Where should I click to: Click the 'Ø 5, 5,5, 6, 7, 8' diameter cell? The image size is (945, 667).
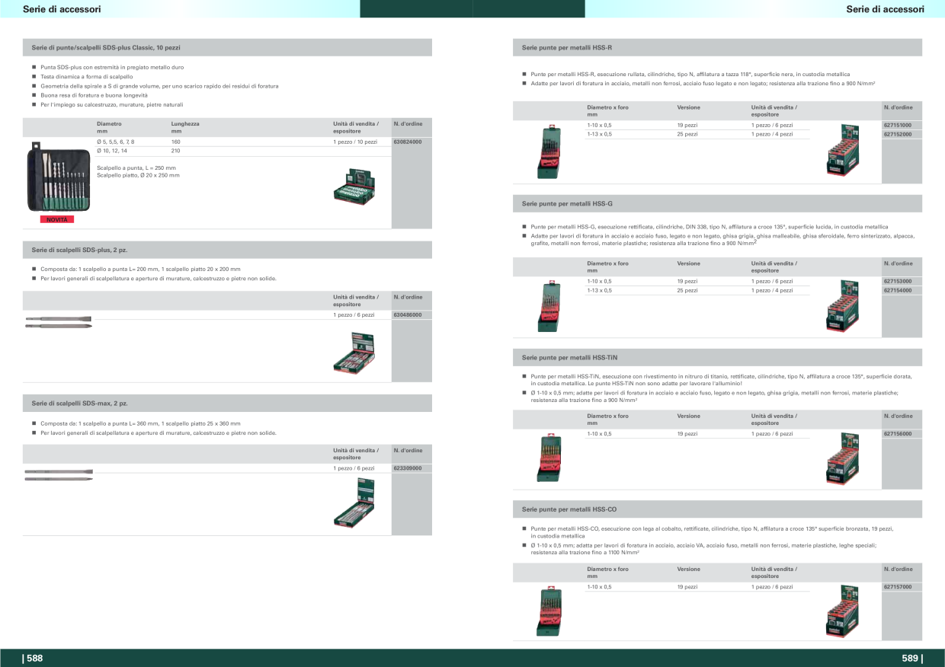[116, 142]
